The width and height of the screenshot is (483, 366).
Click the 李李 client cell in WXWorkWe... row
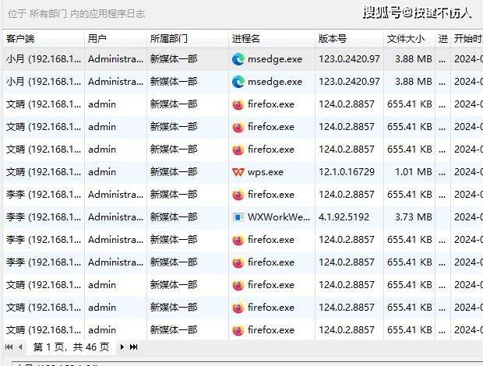(x=44, y=217)
